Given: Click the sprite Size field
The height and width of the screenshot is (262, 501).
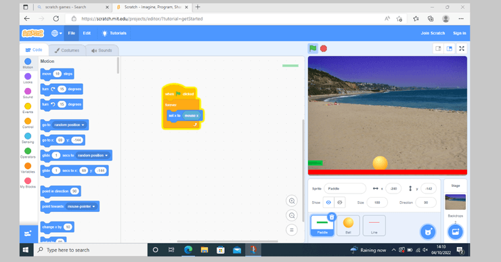Looking at the screenshot, I should pos(377,202).
